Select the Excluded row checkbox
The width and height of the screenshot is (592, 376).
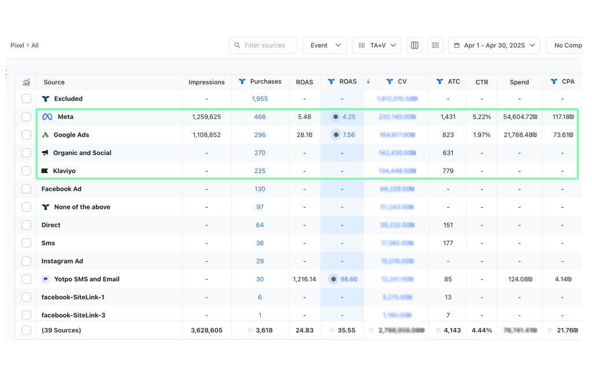coord(27,99)
